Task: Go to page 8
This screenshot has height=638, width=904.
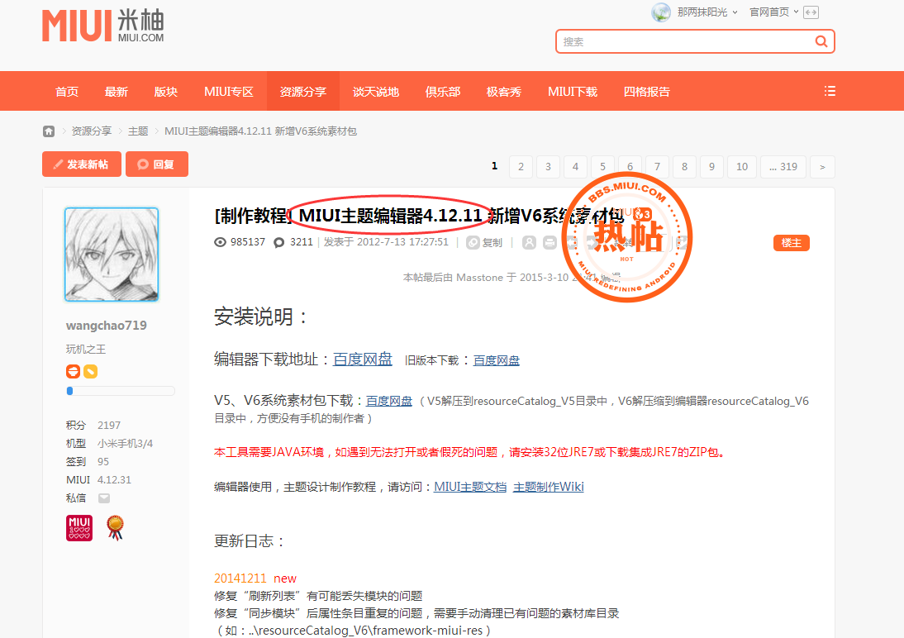Action: pos(684,167)
